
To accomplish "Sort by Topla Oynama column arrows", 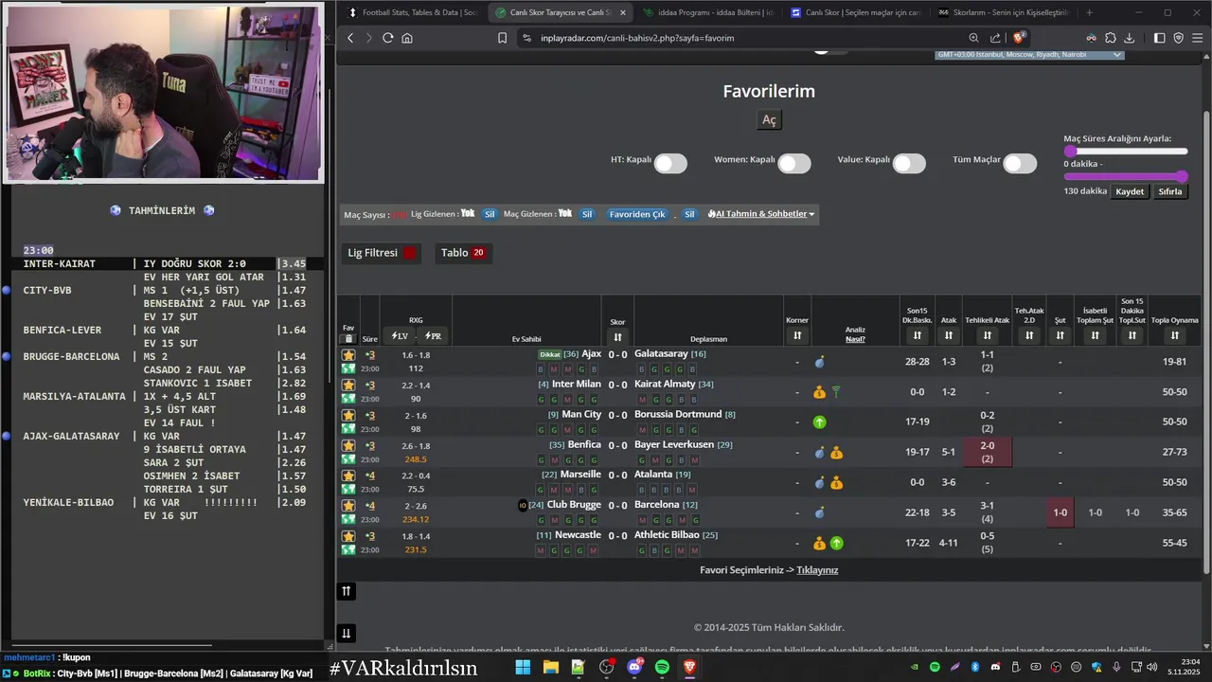I will (x=1175, y=335).
